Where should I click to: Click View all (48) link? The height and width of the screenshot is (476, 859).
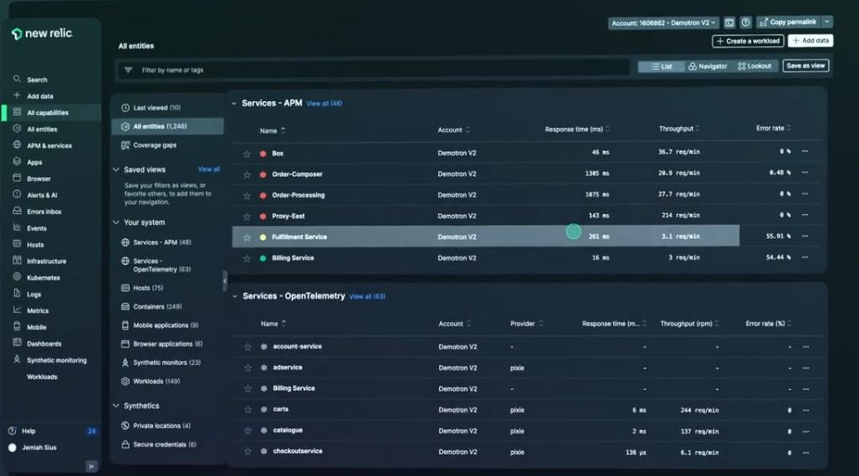(x=325, y=104)
